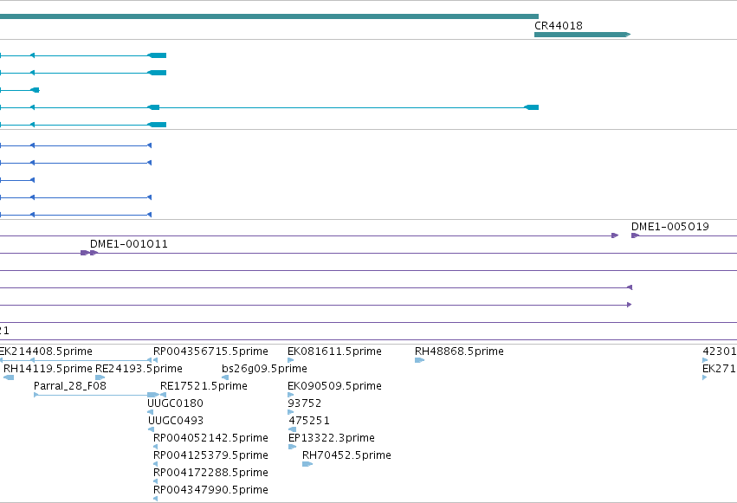Click the 475251 arrow glyph

pos(293,429)
